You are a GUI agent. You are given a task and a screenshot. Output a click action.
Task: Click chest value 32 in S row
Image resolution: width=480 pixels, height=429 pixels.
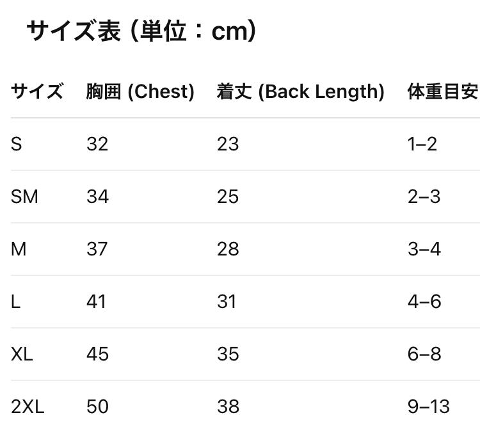(97, 144)
